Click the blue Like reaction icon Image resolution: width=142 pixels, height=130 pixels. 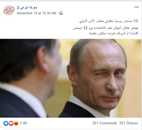coord(6,123)
